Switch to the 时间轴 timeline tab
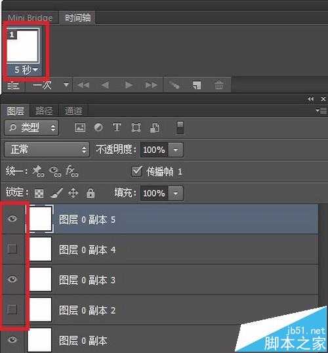The width and height of the screenshot is (328, 353). (x=77, y=18)
